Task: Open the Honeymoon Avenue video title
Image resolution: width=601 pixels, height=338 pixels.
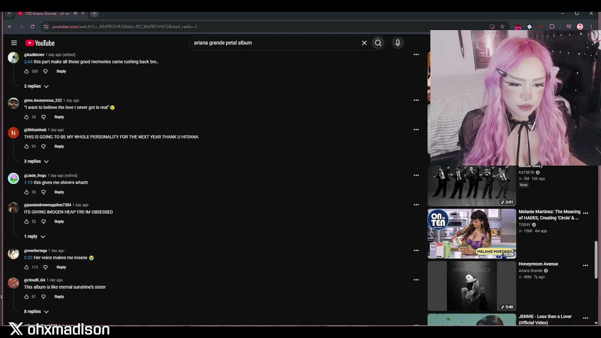Action: [538, 264]
